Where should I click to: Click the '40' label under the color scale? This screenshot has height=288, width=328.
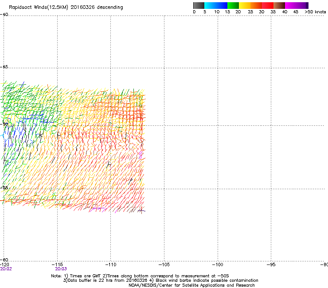click(x=285, y=12)
